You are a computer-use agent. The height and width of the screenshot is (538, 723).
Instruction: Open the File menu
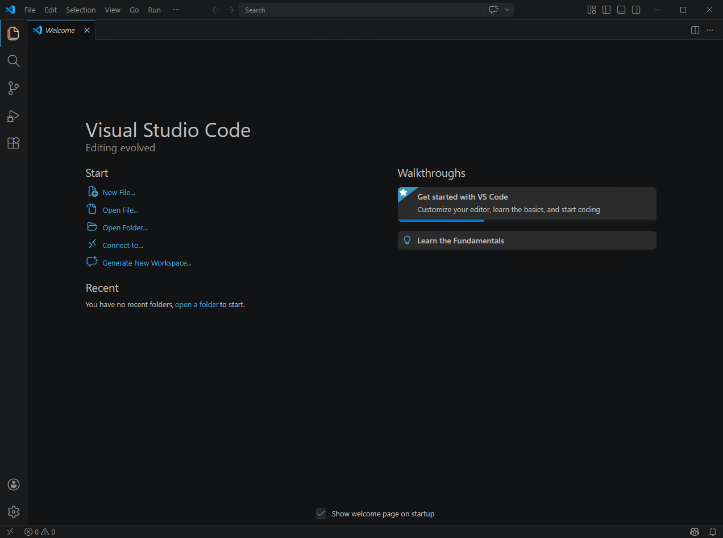point(30,10)
